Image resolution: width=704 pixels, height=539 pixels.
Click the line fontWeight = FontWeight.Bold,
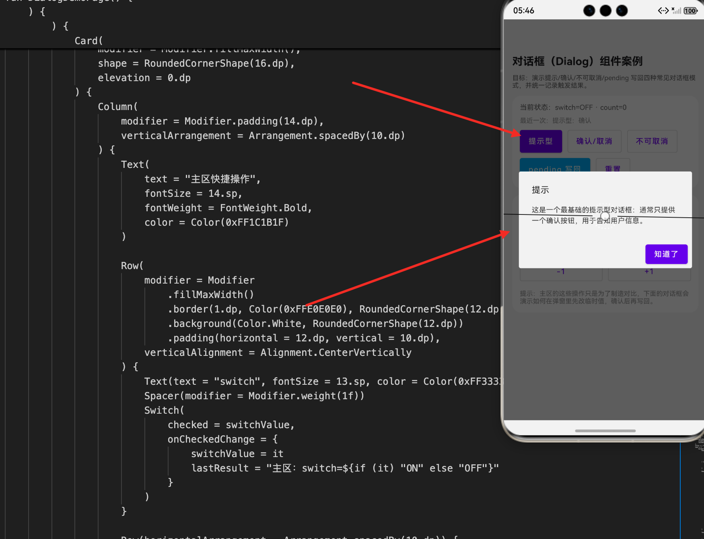(228, 208)
